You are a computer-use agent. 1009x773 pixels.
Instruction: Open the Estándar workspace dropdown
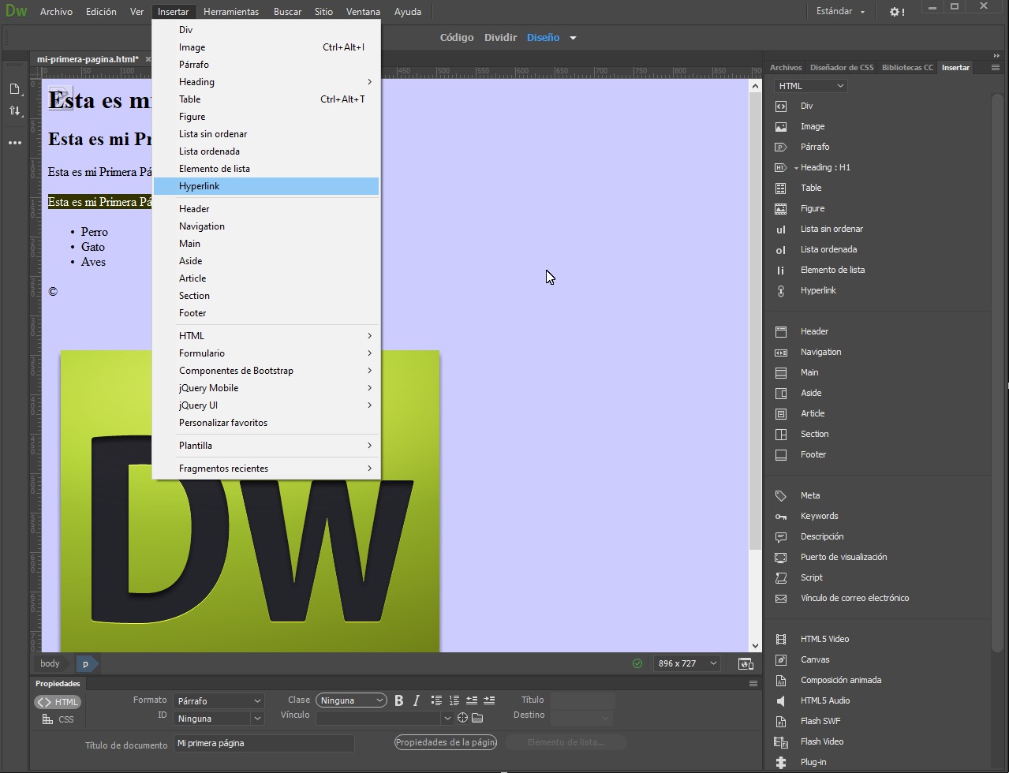click(x=840, y=12)
